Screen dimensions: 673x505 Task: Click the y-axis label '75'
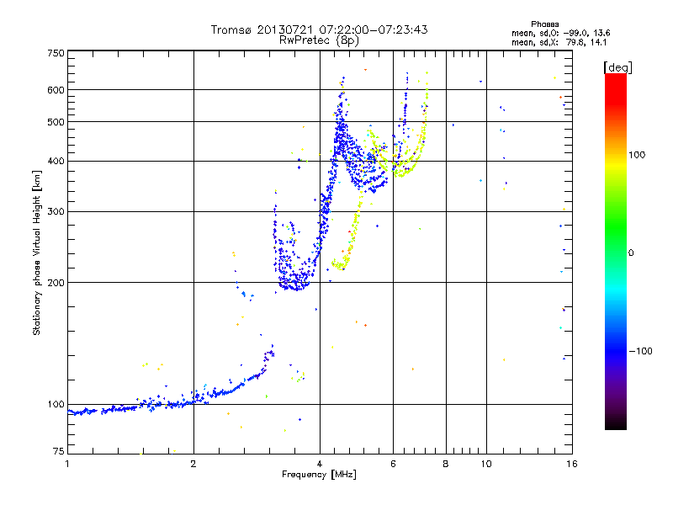(x=59, y=451)
